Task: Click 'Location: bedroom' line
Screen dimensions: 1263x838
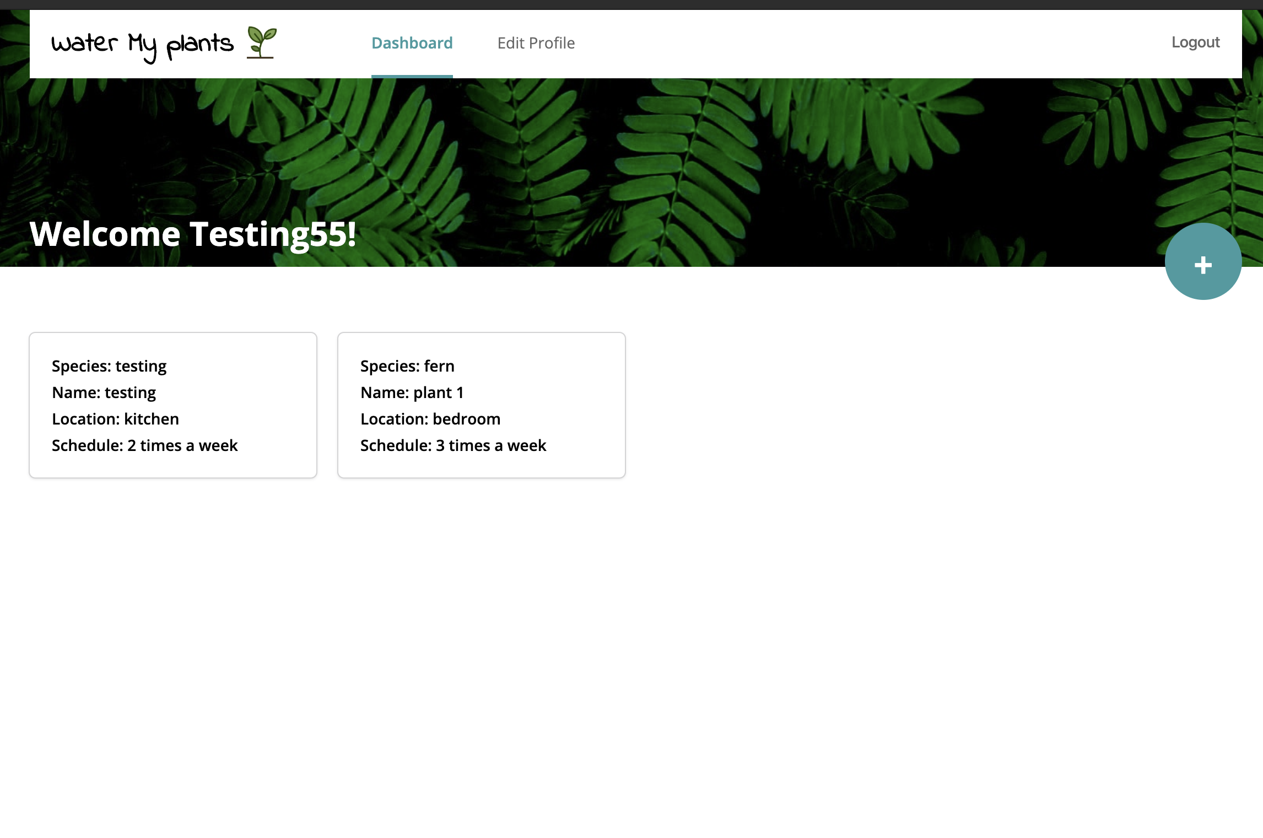Action: pos(430,419)
